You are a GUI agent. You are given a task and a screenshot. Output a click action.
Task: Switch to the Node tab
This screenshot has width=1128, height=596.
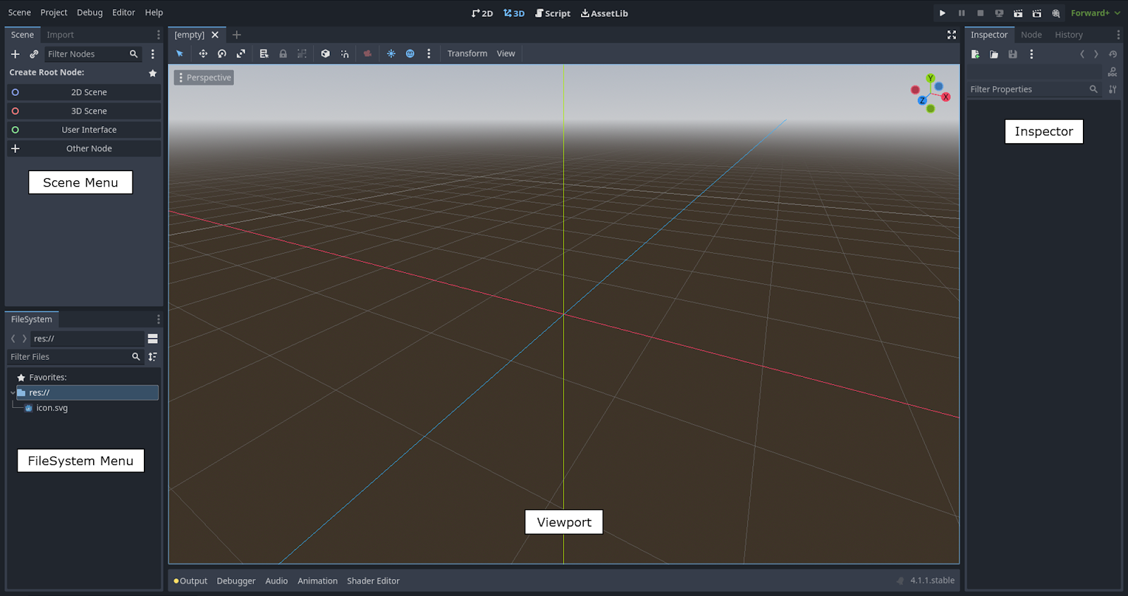tap(1031, 35)
